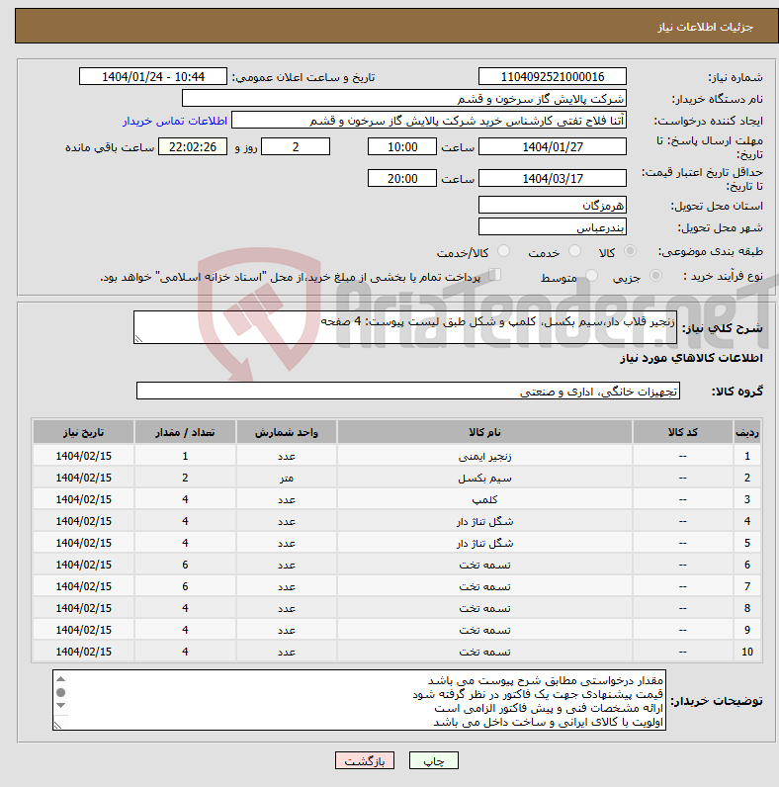
Task: Click the واحد شمارش column header
Action: (286, 432)
